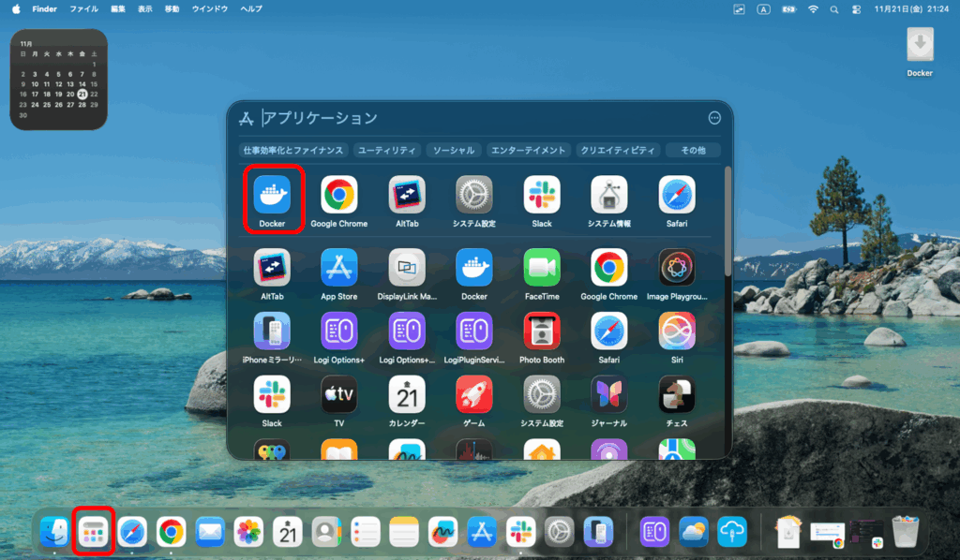Expand the その他 category chip

[x=692, y=150]
